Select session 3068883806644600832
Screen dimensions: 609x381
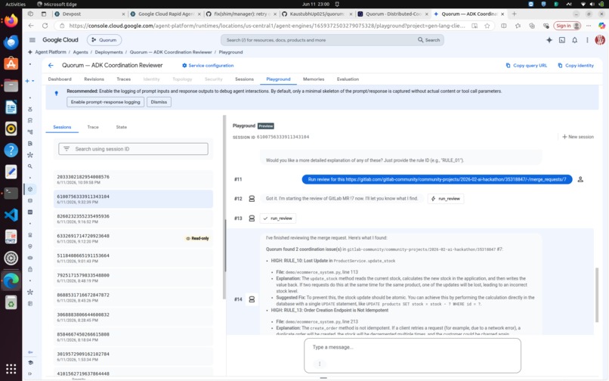coord(133,317)
